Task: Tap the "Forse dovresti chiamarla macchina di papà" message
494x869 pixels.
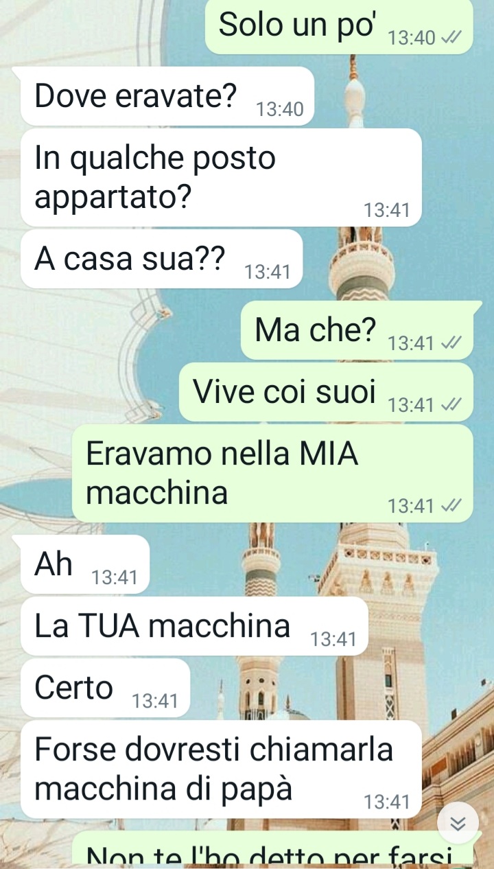Action: (220, 769)
